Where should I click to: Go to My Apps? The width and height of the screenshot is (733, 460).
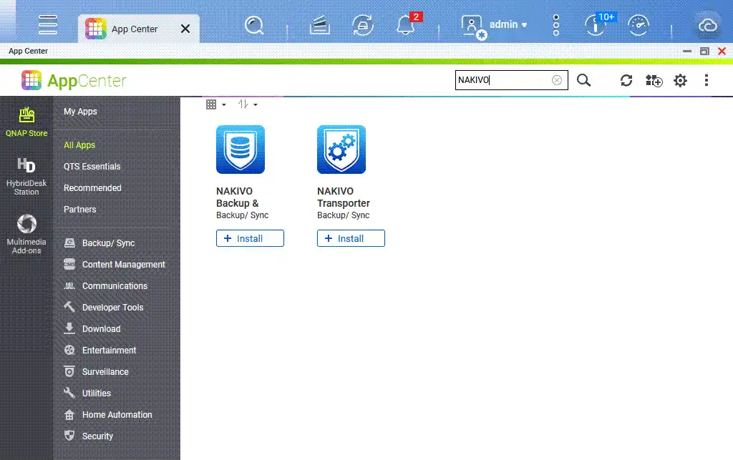pos(80,111)
